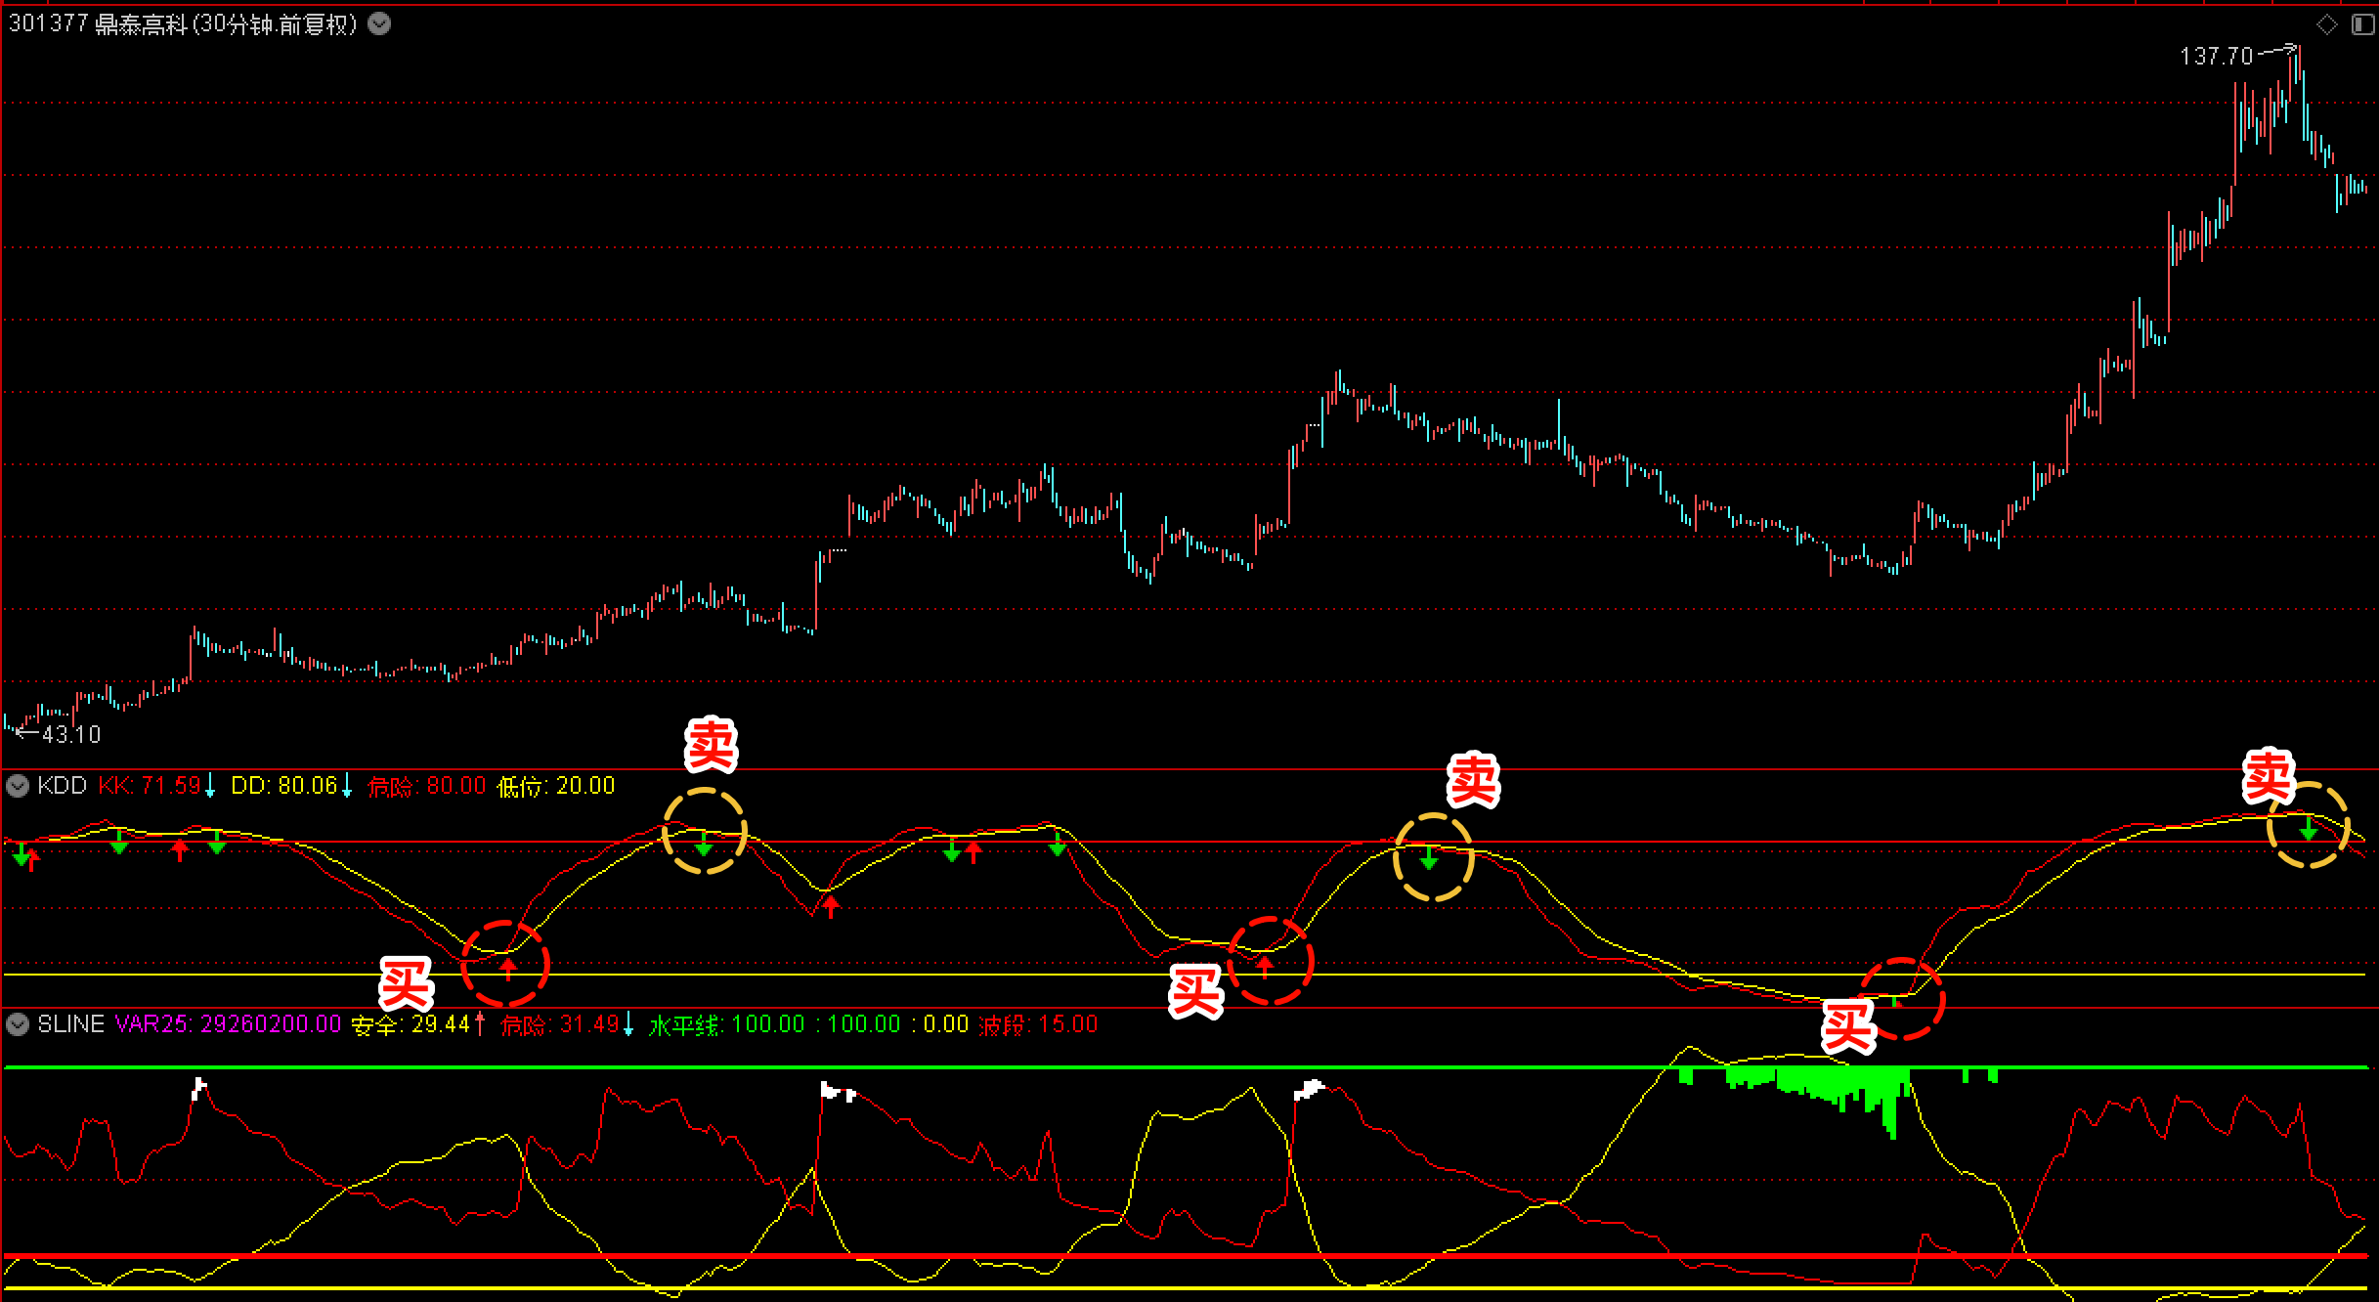Select the 301377 鼎泰高科 chart title

[x=183, y=24]
